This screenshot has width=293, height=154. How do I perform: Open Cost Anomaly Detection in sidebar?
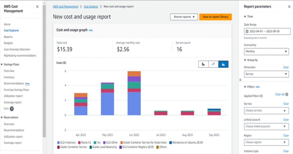tap(17, 49)
